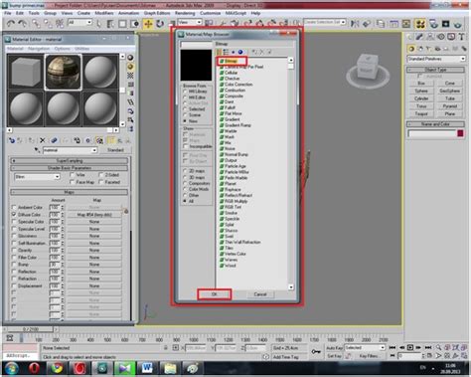Click the Redo arrow in main toolbar

point(23,23)
